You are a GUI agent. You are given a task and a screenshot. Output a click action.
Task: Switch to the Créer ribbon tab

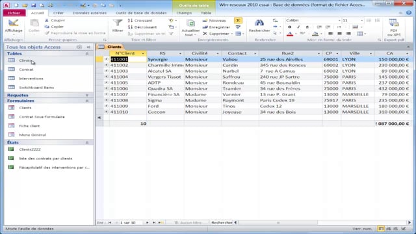point(58,13)
